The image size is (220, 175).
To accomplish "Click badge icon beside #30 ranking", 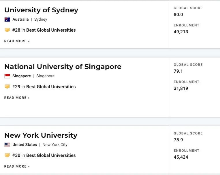I will tap(7, 155).
